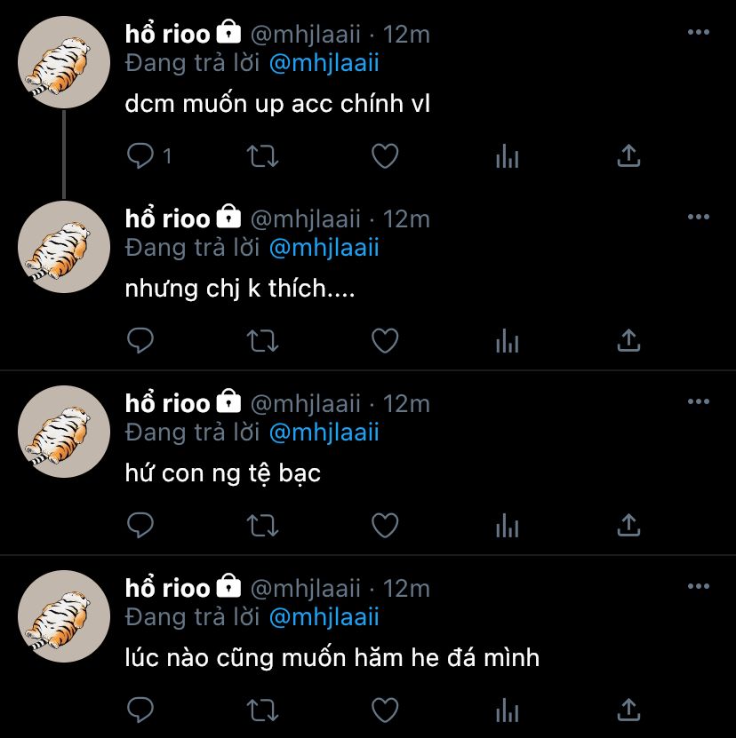Retweet the "lúc nào cũng muốn hăm he" tweet
Image resolution: width=736 pixels, height=738 pixels.
point(261,710)
